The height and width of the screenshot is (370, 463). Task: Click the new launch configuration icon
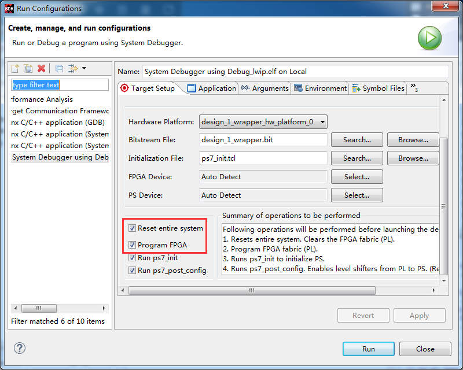15,68
